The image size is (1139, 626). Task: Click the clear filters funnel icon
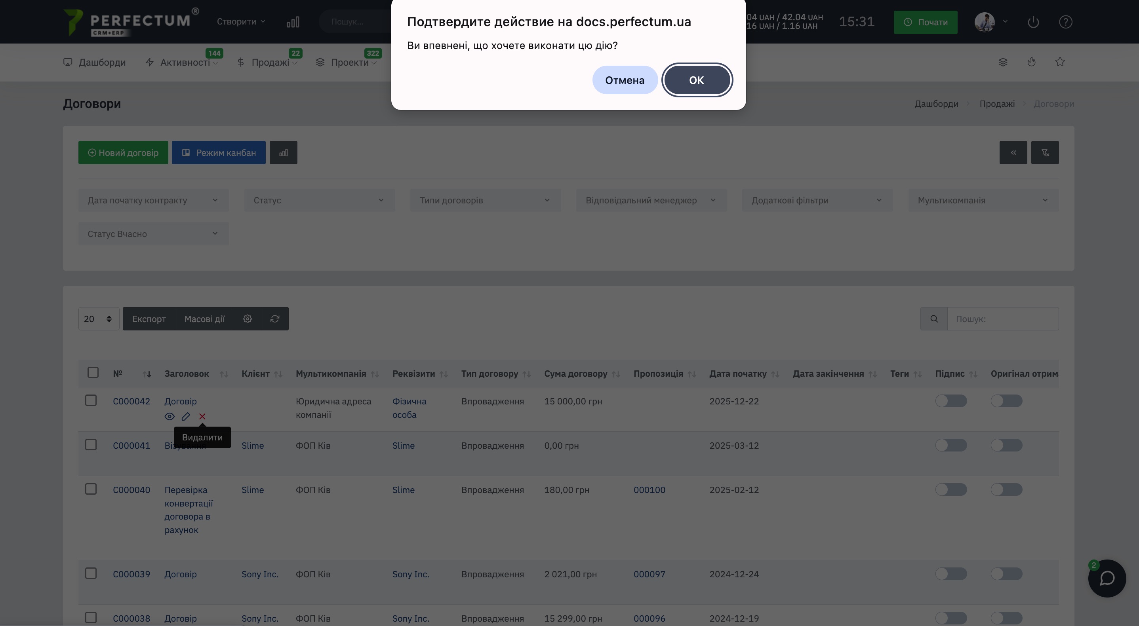click(x=1045, y=153)
